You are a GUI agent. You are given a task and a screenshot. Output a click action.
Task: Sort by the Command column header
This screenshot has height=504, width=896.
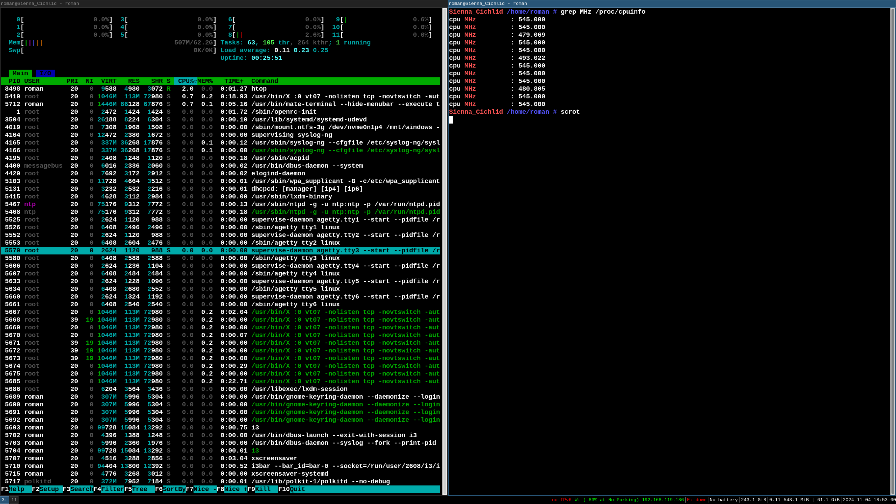[x=265, y=81]
